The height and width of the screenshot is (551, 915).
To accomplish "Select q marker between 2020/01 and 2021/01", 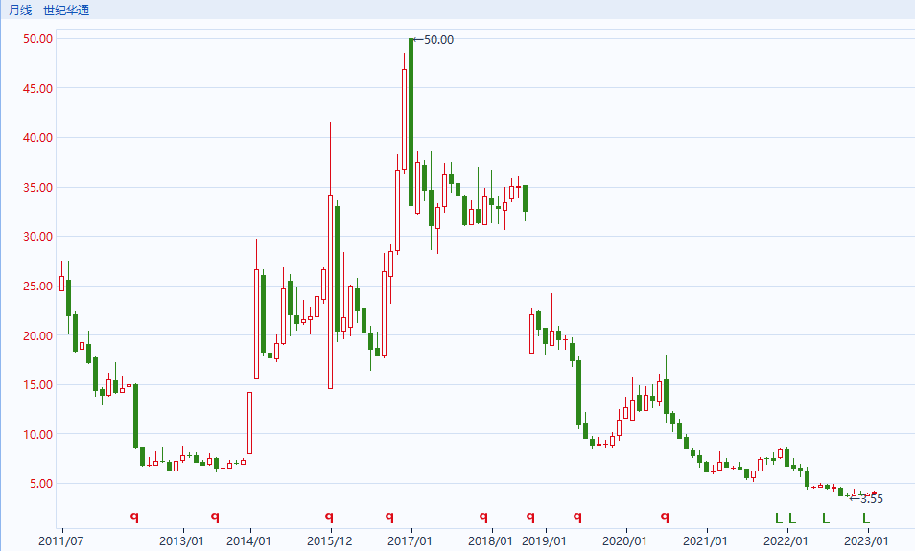I will coord(665,516).
